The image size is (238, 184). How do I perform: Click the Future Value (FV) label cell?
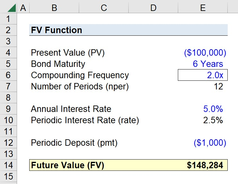[x=68, y=165]
